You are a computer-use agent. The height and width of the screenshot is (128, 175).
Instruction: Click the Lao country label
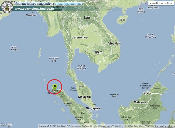click(x=87, y=17)
